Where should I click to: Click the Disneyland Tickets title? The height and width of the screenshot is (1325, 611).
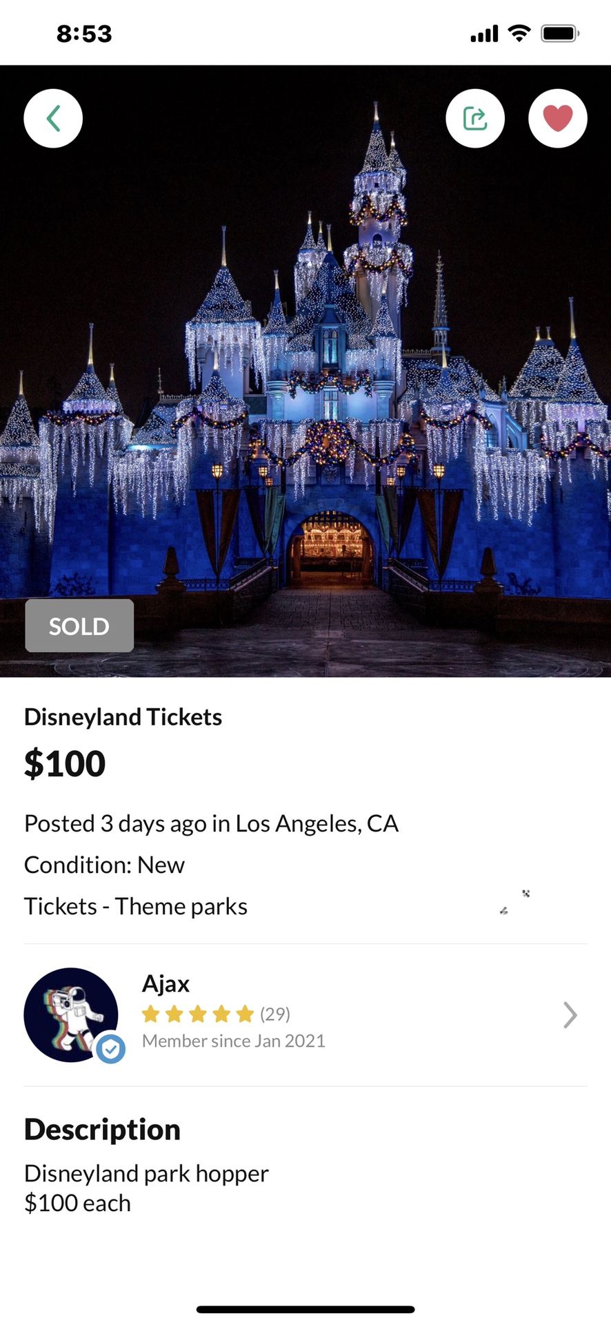pyautogui.click(x=123, y=717)
